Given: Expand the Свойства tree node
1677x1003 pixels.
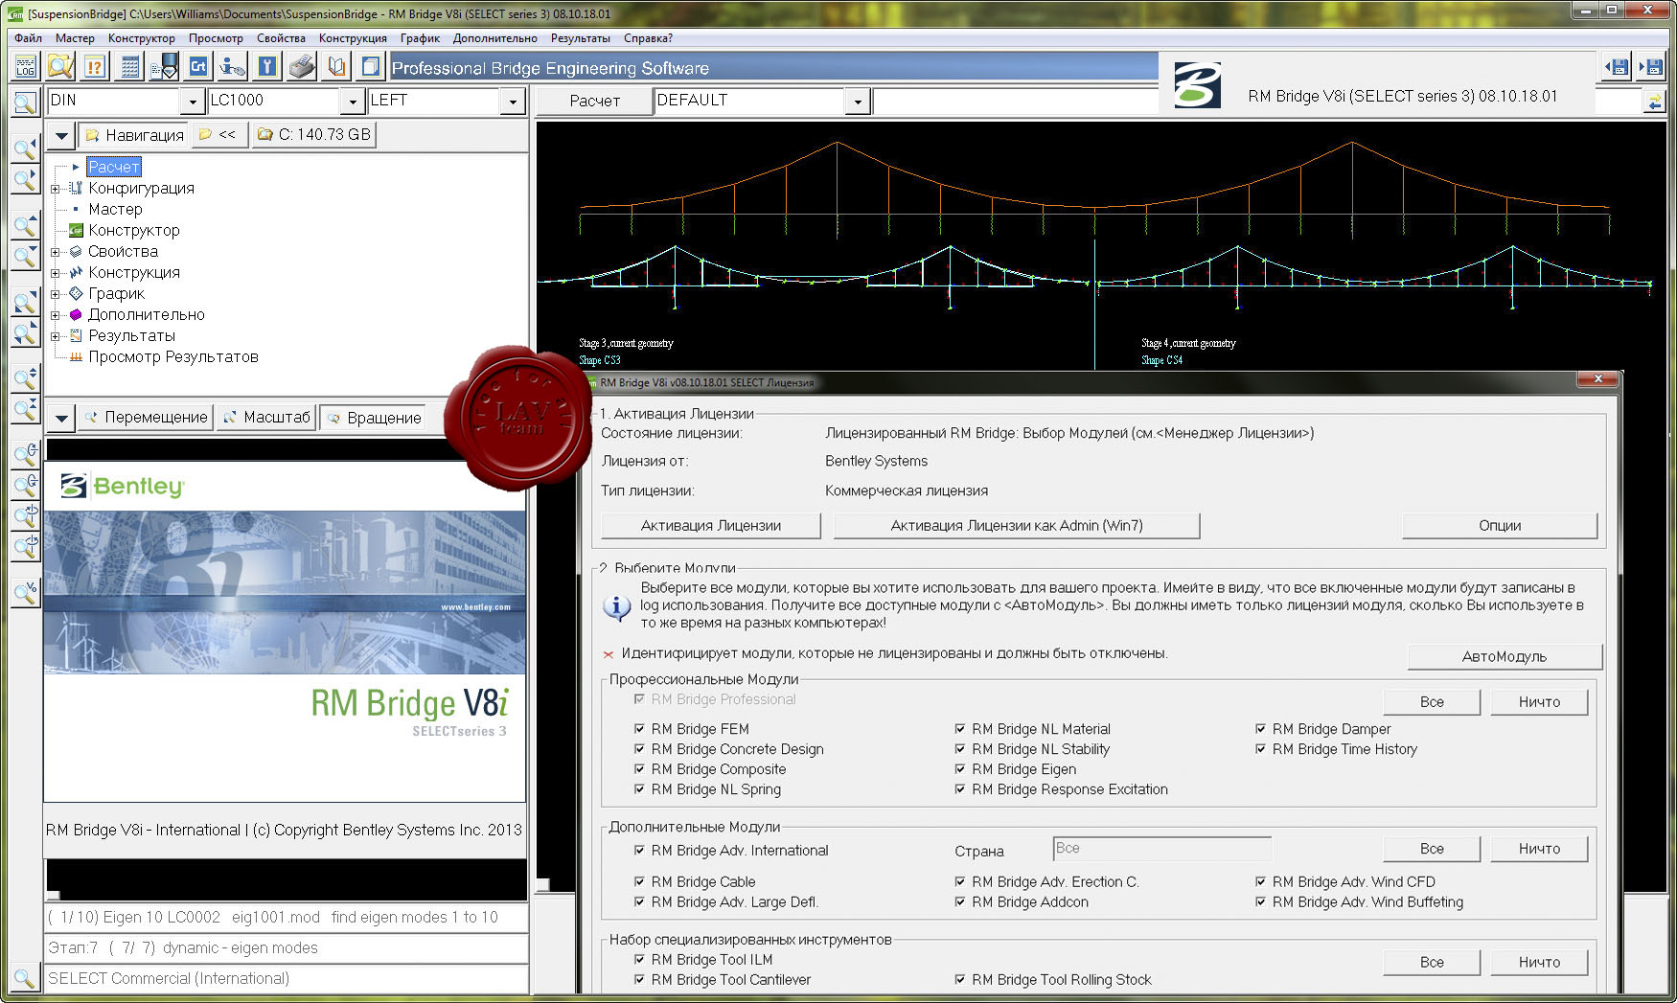Looking at the screenshot, I should point(56,252).
